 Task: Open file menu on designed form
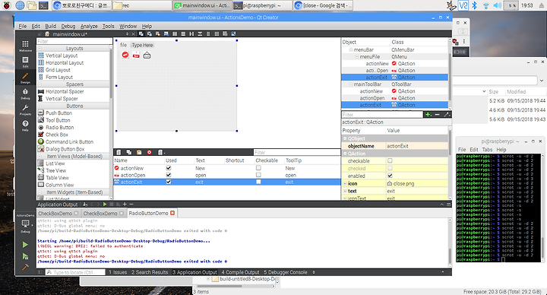pyautogui.click(x=124, y=45)
